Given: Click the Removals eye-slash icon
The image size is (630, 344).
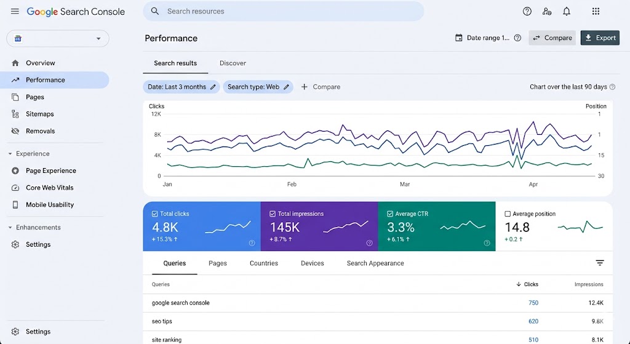Looking at the screenshot, I should 15,131.
